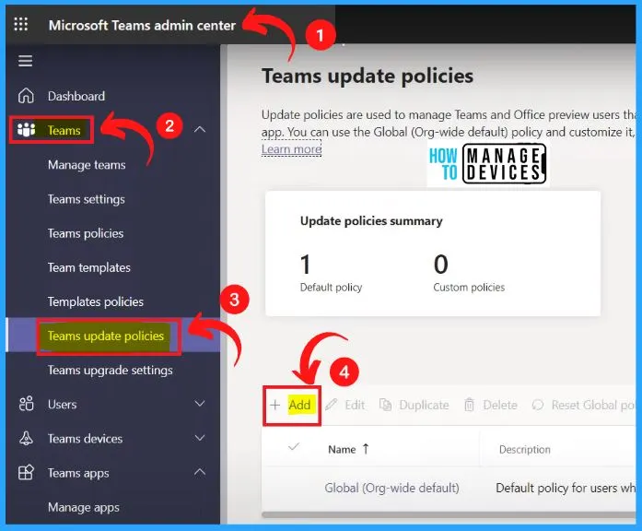This screenshot has width=642, height=531.
Task: Click the plus icon beside Add
Action: [x=275, y=405]
